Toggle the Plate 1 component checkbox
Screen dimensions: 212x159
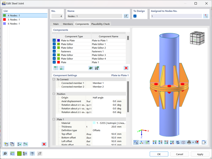54,62
